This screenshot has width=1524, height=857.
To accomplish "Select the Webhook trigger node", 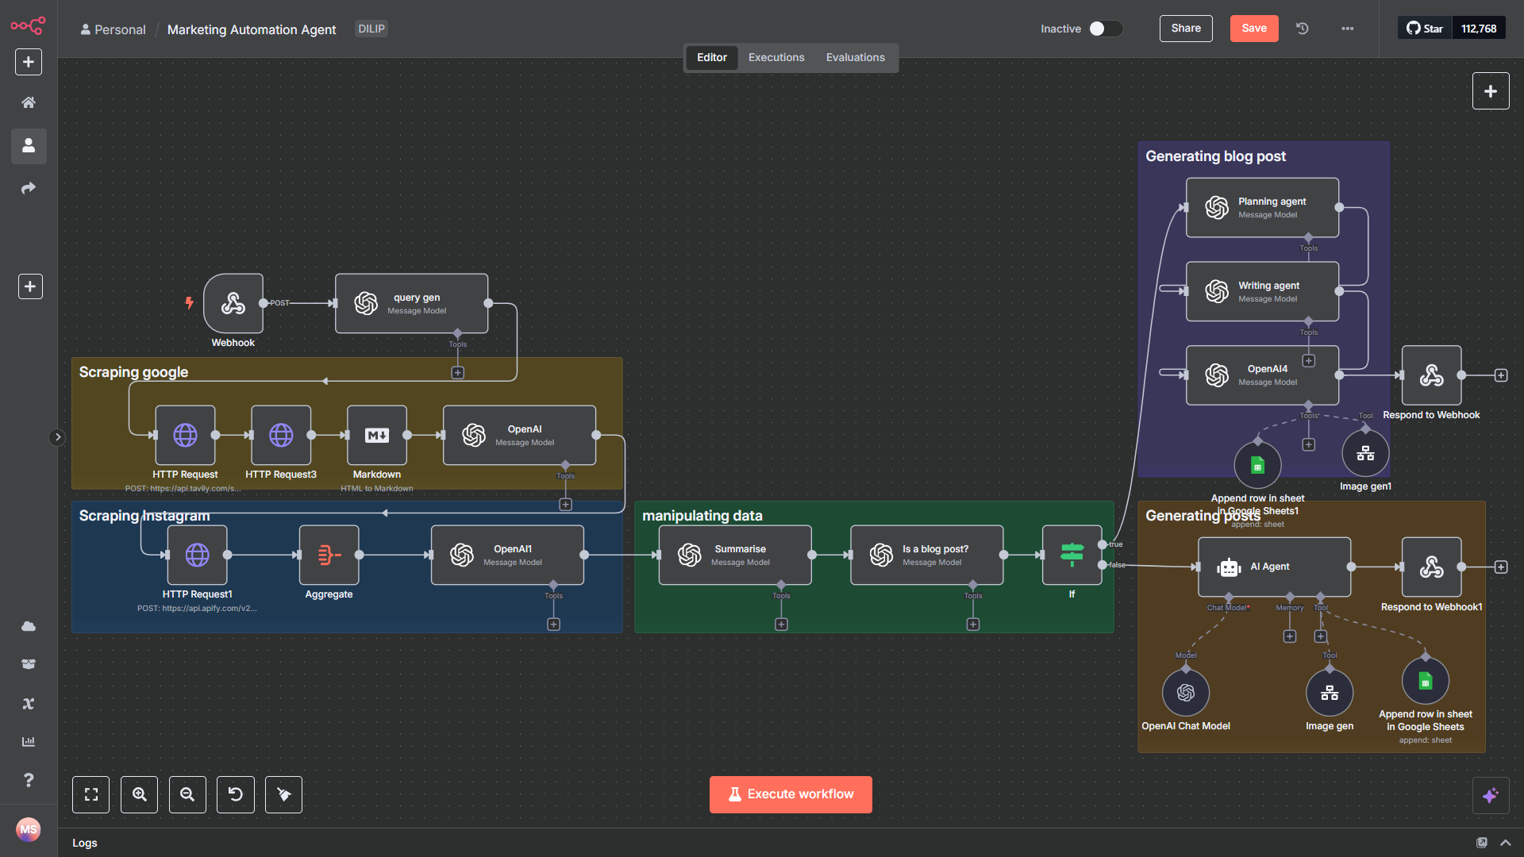I will point(233,305).
